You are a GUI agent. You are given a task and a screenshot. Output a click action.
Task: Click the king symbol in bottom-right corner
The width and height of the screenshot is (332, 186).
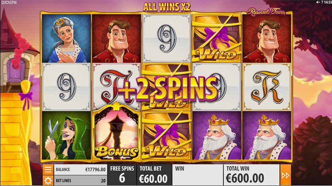267,135
